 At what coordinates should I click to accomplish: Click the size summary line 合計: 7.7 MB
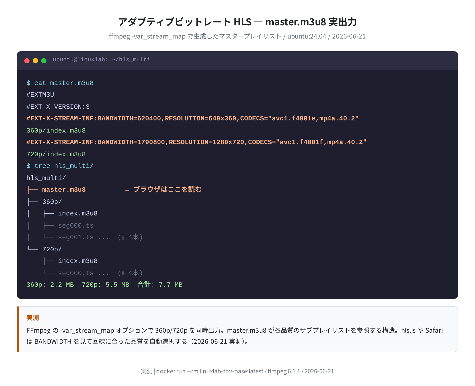tap(104, 285)
